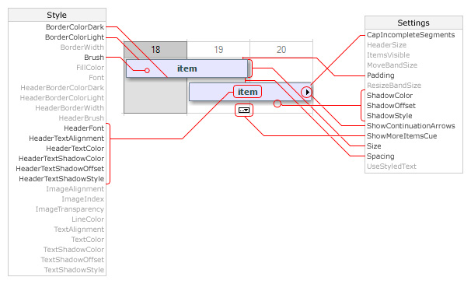Select ShowContinuationArrows setting
Screen dimensions: 471x284
click(x=410, y=126)
